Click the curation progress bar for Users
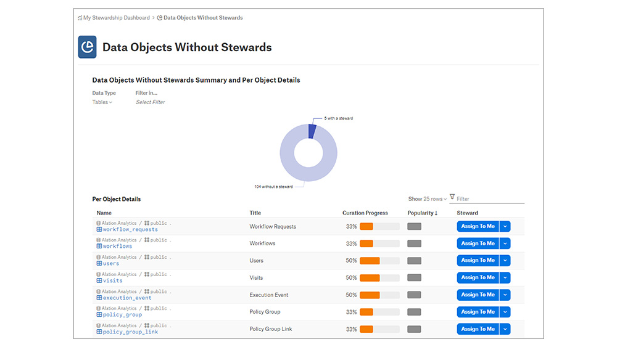Viewport: 617px width, 347px height. click(379, 261)
